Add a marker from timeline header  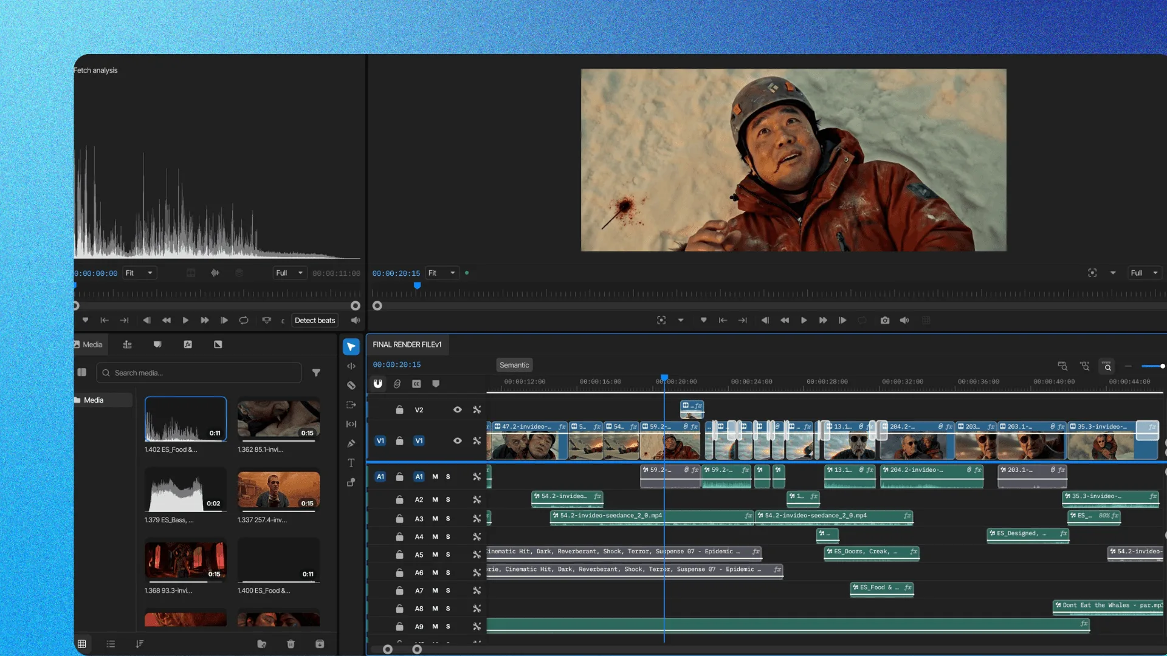click(x=436, y=384)
